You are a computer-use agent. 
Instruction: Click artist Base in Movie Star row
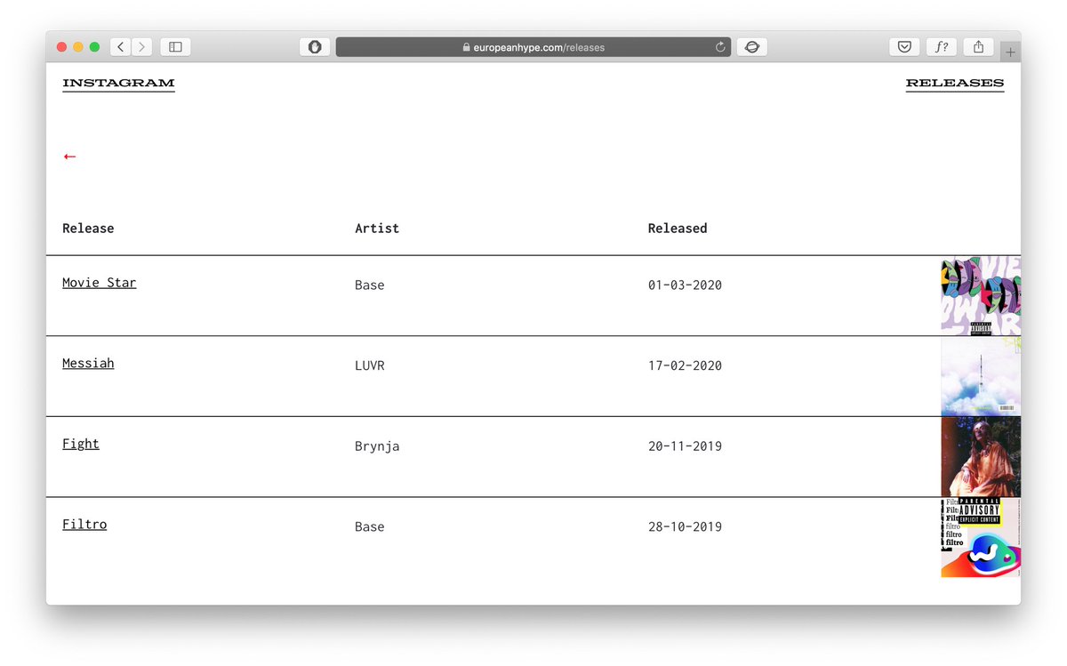[x=370, y=285]
